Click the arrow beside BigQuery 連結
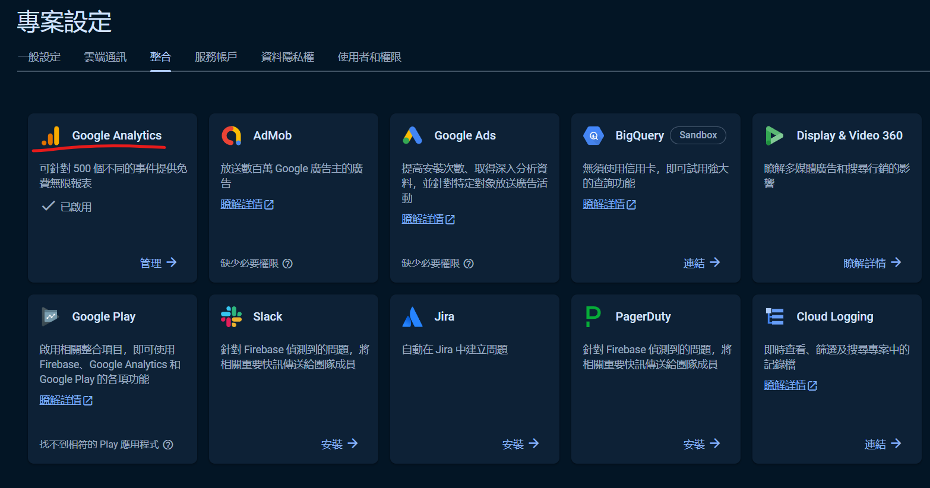930x488 pixels. click(x=715, y=262)
